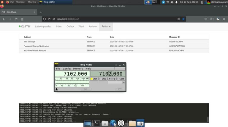Viewport: 228px width, 127px height.
Task: Click the Firefox reload page icon
Action: point(16,19)
